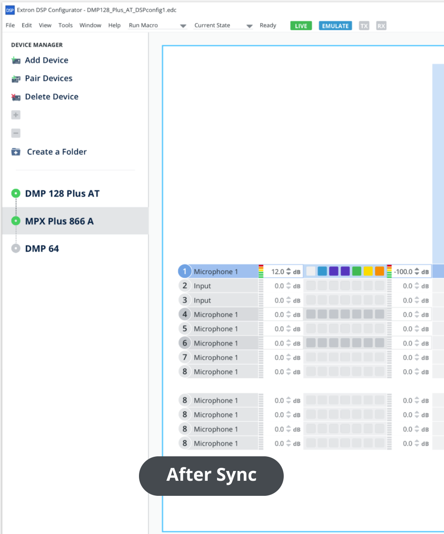
Task: Click the minus icon in Device Manager
Action: [x=16, y=133]
